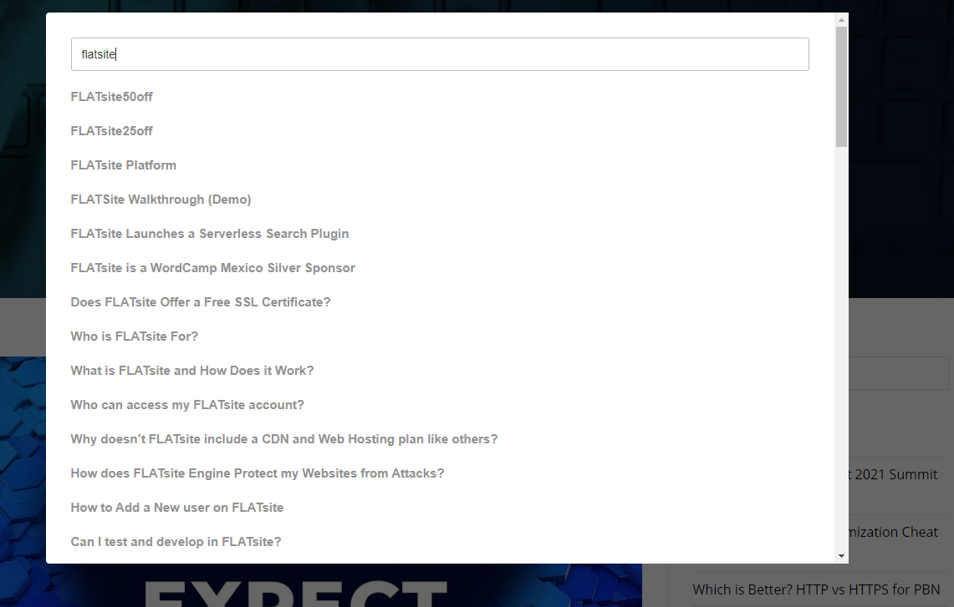Open the 2021 Summit link in background sidebar

[895, 474]
